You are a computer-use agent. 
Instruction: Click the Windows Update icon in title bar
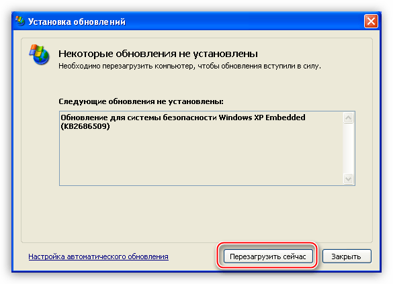click(x=20, y=21)
